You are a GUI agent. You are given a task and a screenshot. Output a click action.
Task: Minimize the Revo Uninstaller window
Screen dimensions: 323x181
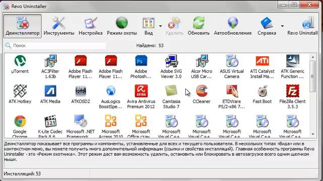pyautogui.click(x=284, y=5)
